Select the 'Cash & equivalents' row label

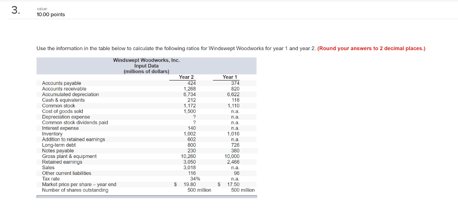pos(64,100)
